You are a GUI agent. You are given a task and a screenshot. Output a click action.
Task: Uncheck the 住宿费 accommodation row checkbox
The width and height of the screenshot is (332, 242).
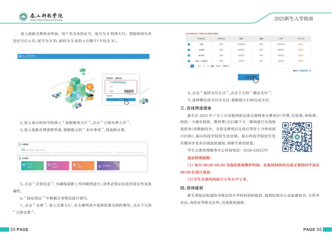point(189,50)
